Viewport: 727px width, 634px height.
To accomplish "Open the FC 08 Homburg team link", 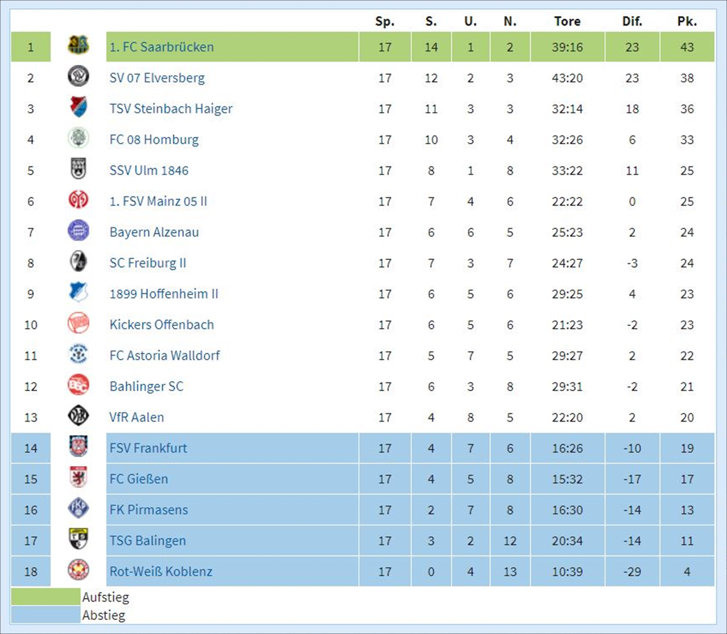I will [154, 140].
